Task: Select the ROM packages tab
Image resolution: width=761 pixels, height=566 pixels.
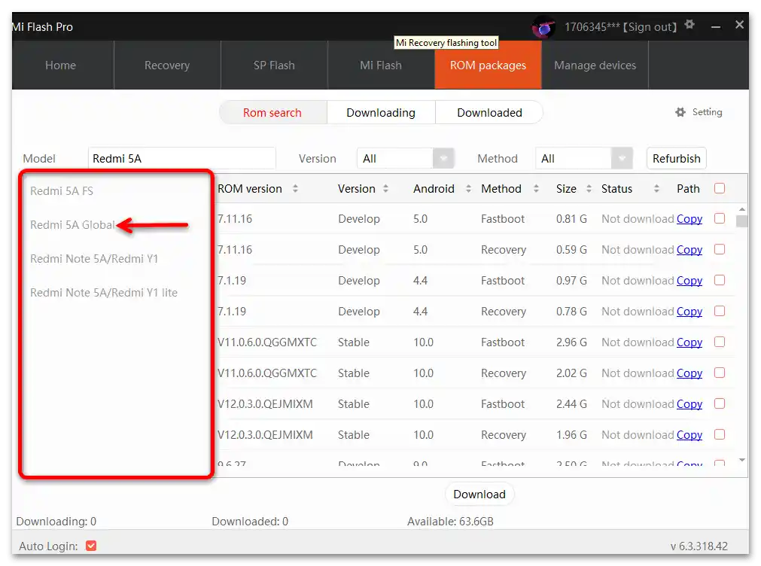Action: [488, 65]
